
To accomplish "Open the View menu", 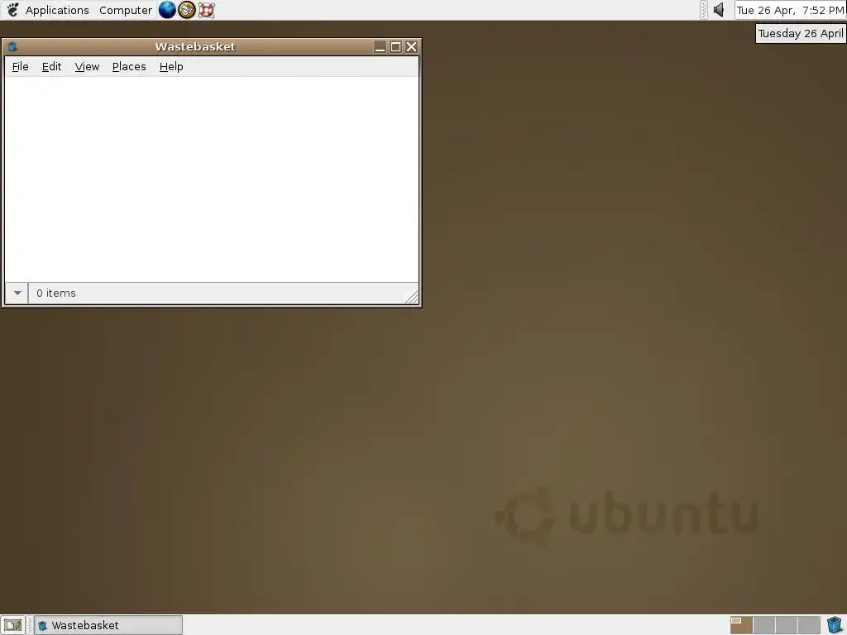I will pos(87,66).
